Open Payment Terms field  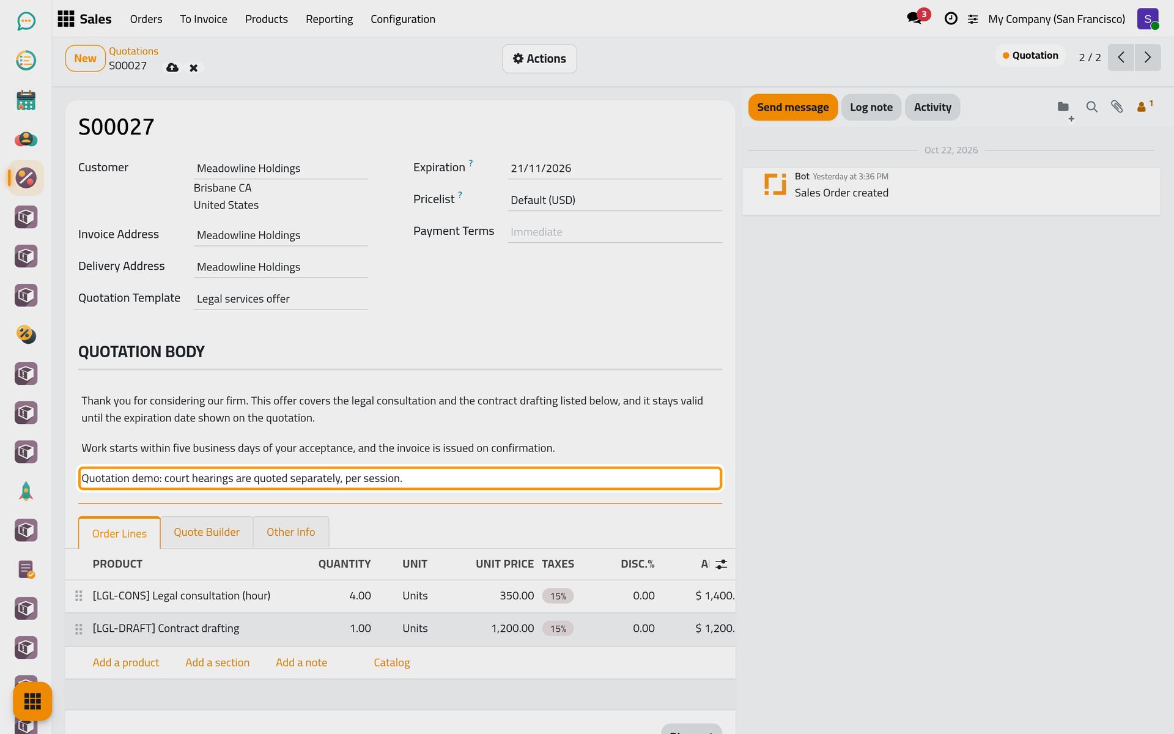click(615, 232)
